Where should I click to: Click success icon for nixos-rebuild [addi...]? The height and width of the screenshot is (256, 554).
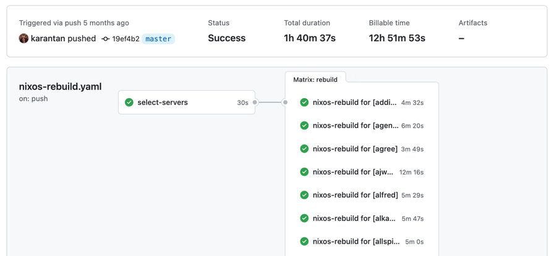pos(304,102)
